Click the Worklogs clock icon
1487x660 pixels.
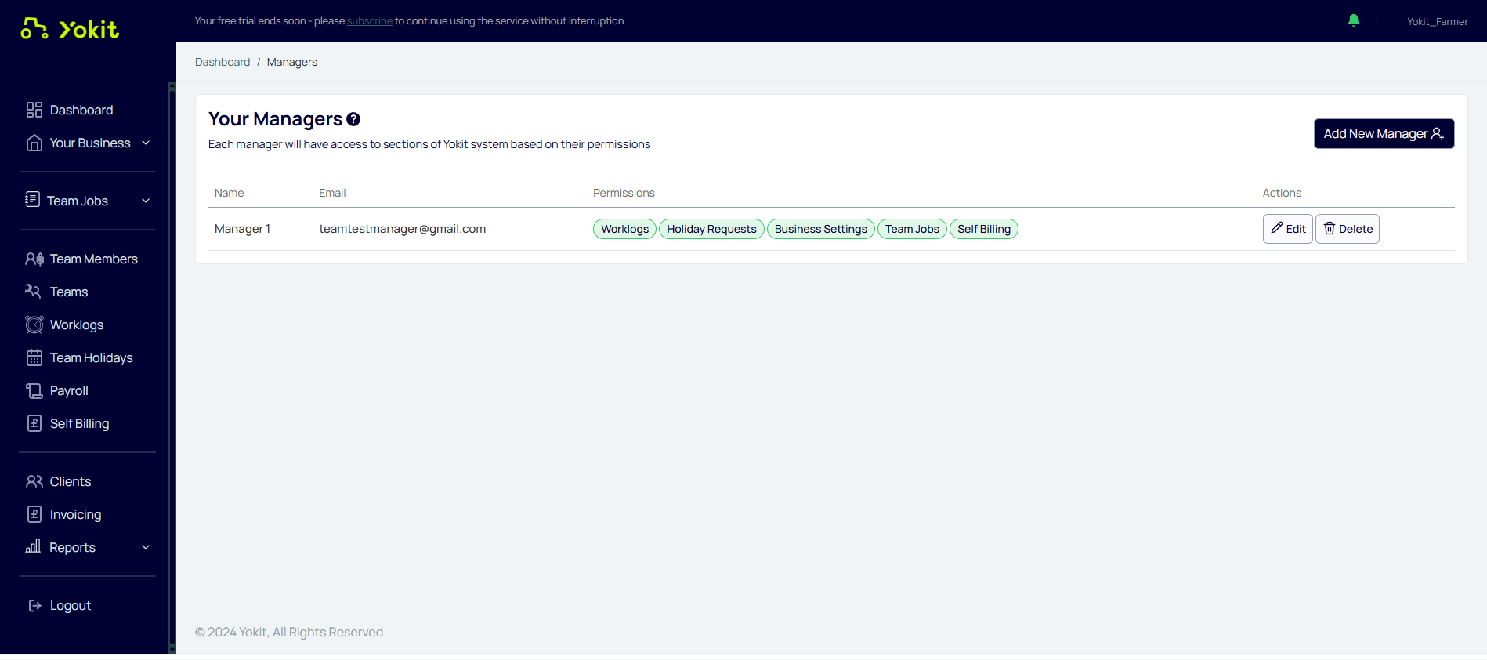(x=34, y=325)
